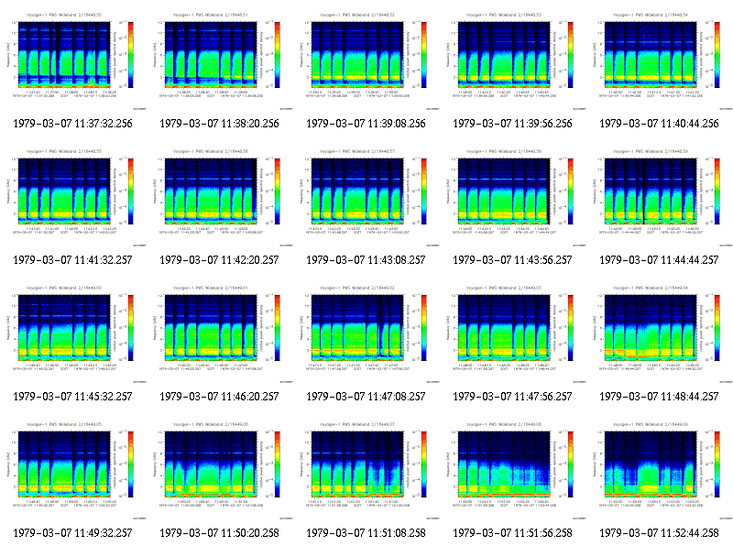Screen dimensions: 733x546
Task: Open the 11:47:56.257 spectrogram thumbnail
Action: (513, 333)
